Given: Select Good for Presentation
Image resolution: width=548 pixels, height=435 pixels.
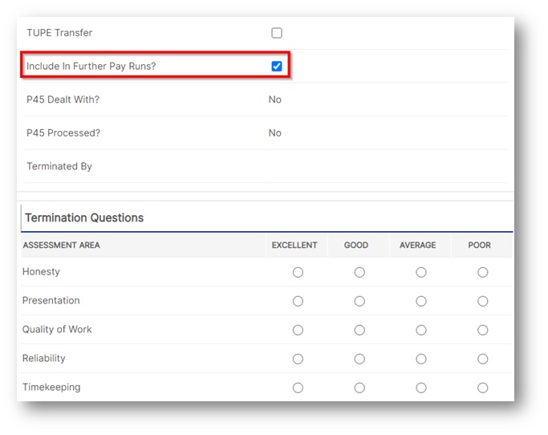Looking at the screenshot, I should (359, 301).
